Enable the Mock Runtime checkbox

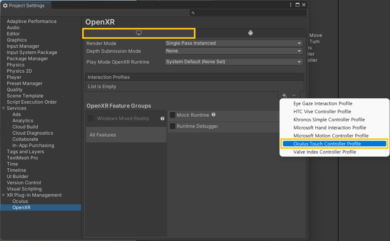(173, 115)
